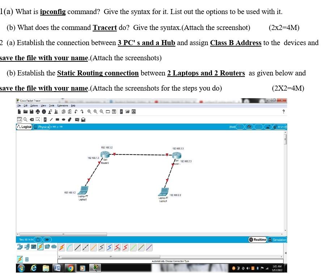Screen dimensions: 323x274
Task: Click the Help question mark button
Action: (284, 111)
